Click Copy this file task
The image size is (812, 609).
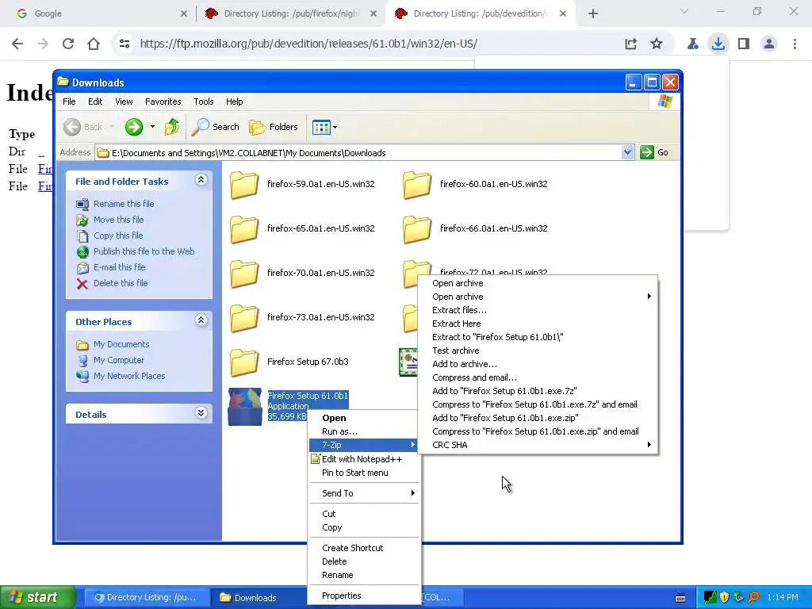pyautogui.click(x=109, y=236)
